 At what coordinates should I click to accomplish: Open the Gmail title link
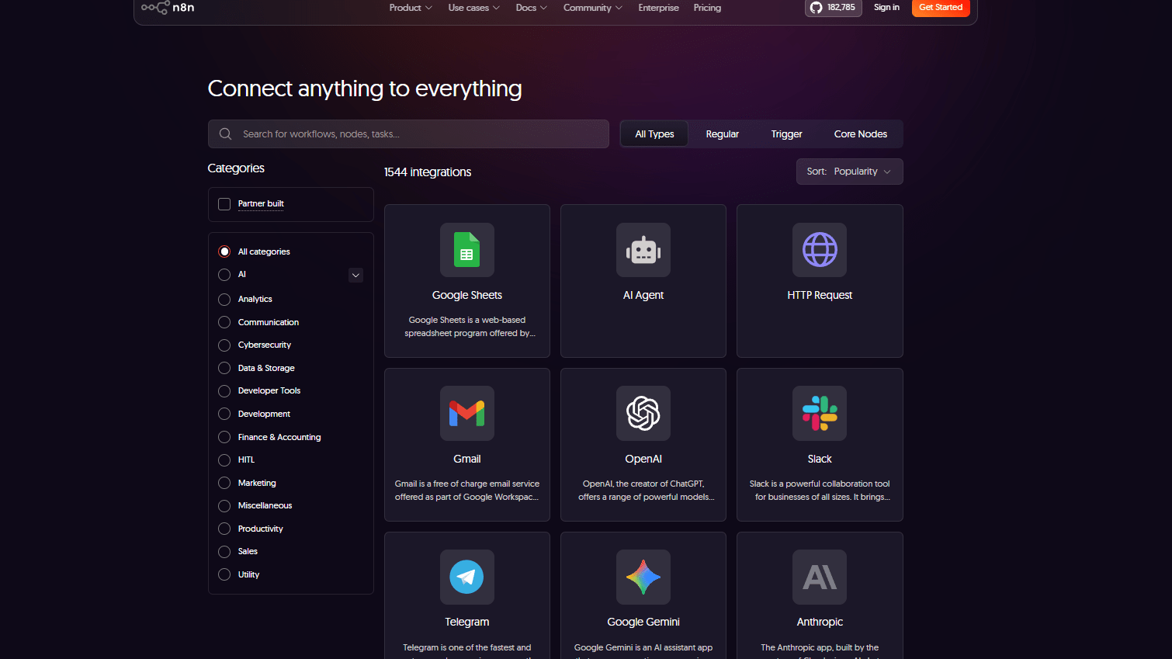(466, 459)
